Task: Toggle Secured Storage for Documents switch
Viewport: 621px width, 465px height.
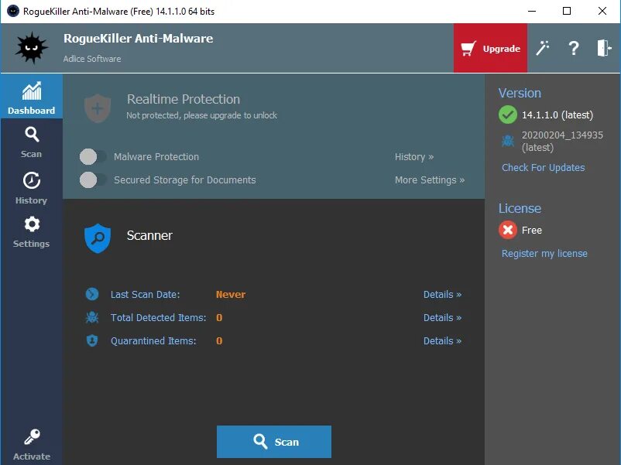Action: click(93, 180)
